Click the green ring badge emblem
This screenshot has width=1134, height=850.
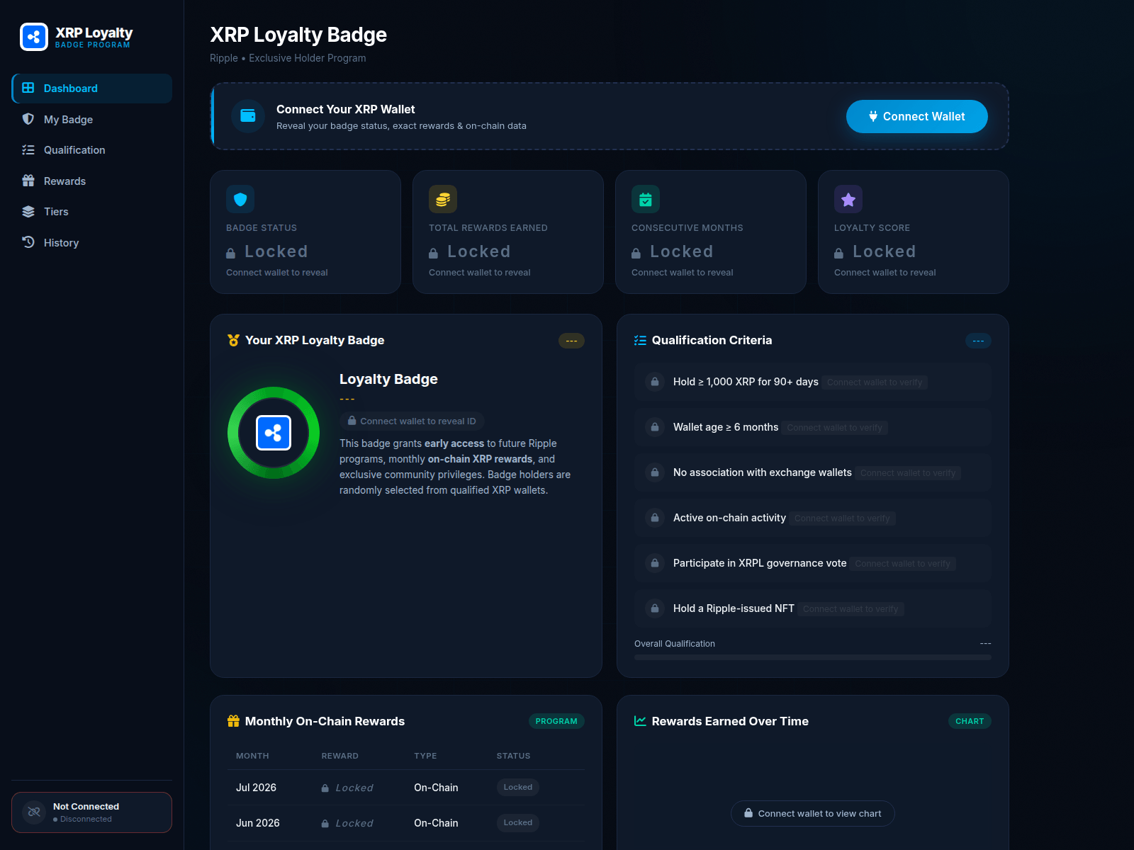[274, 433]
